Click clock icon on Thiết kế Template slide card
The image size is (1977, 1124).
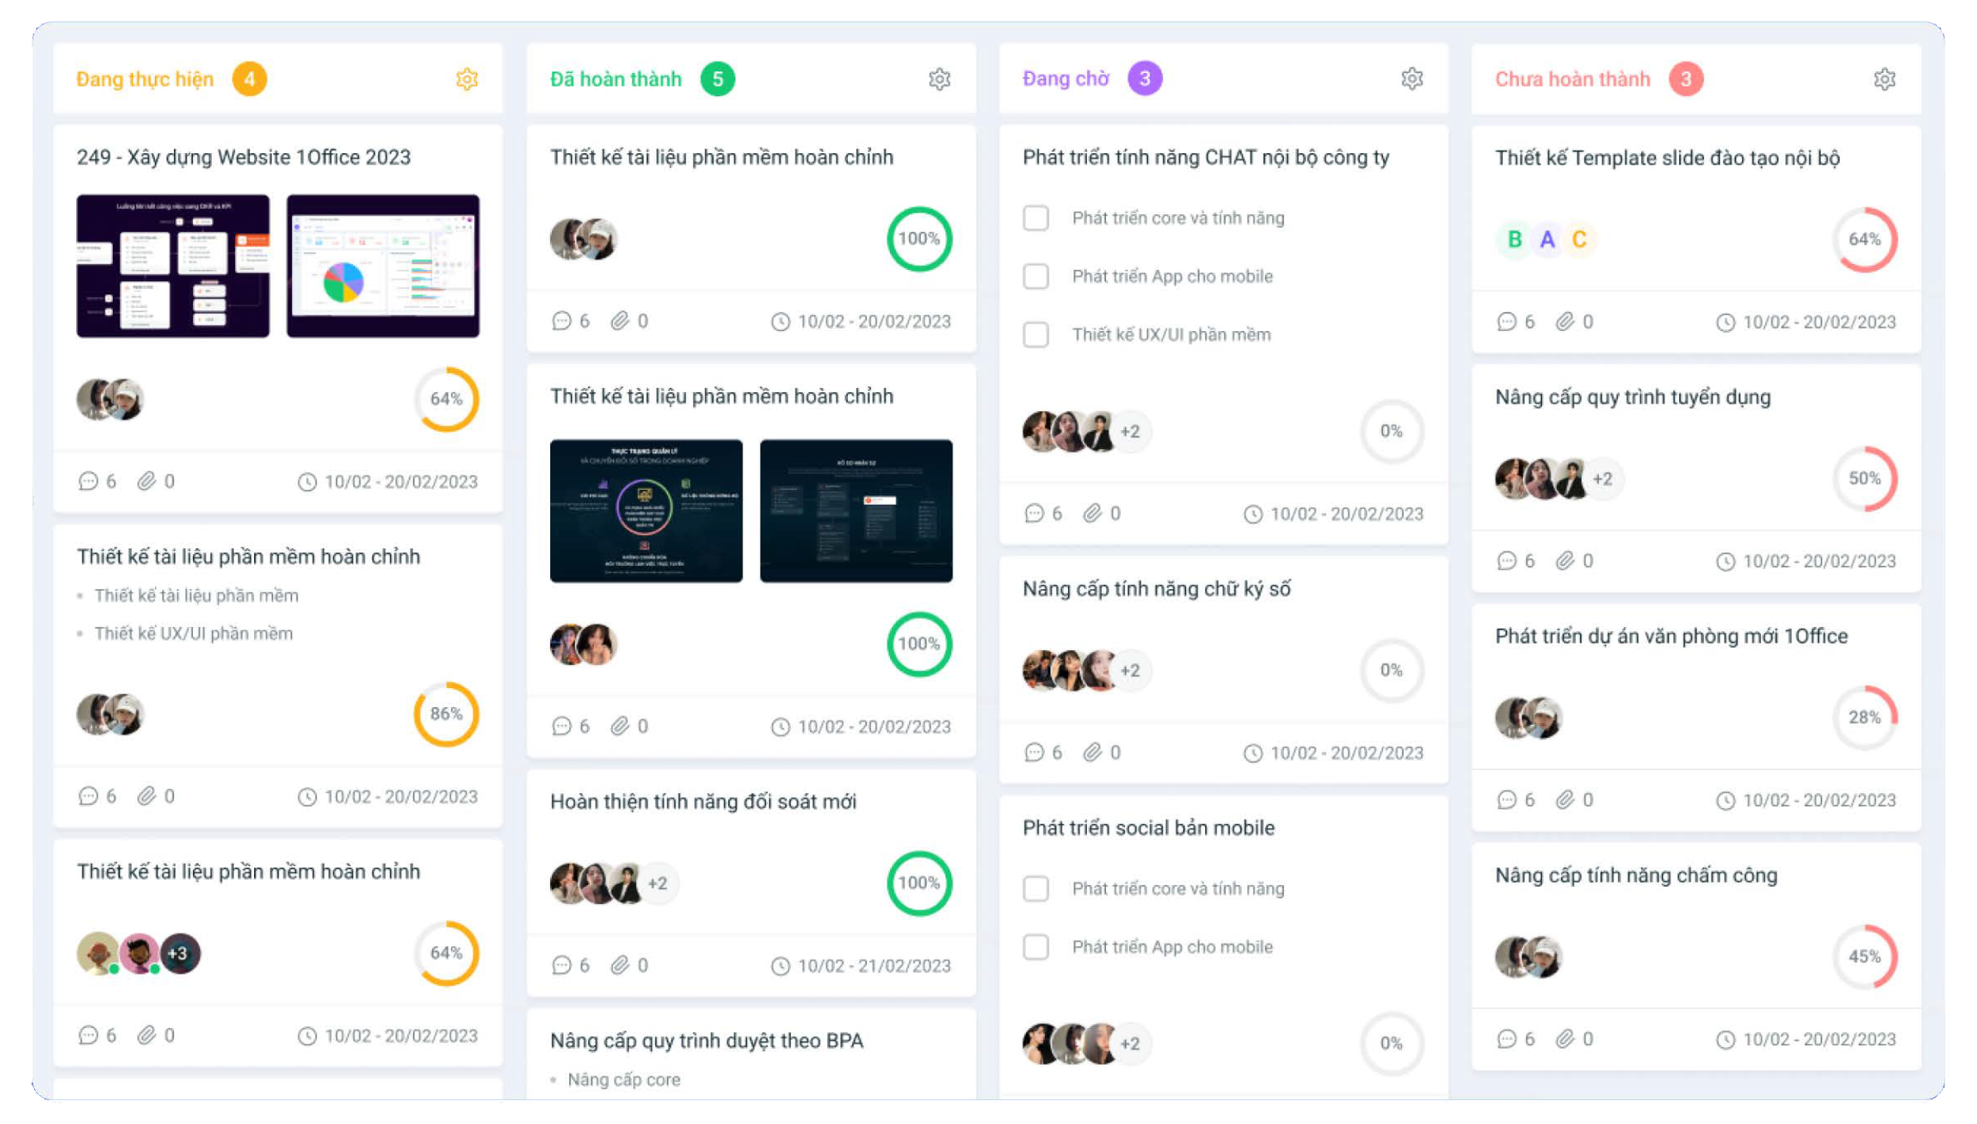1725,322
